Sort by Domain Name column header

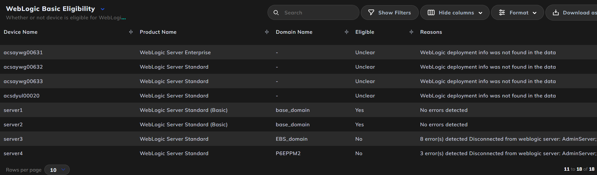[x=294, y=32]
